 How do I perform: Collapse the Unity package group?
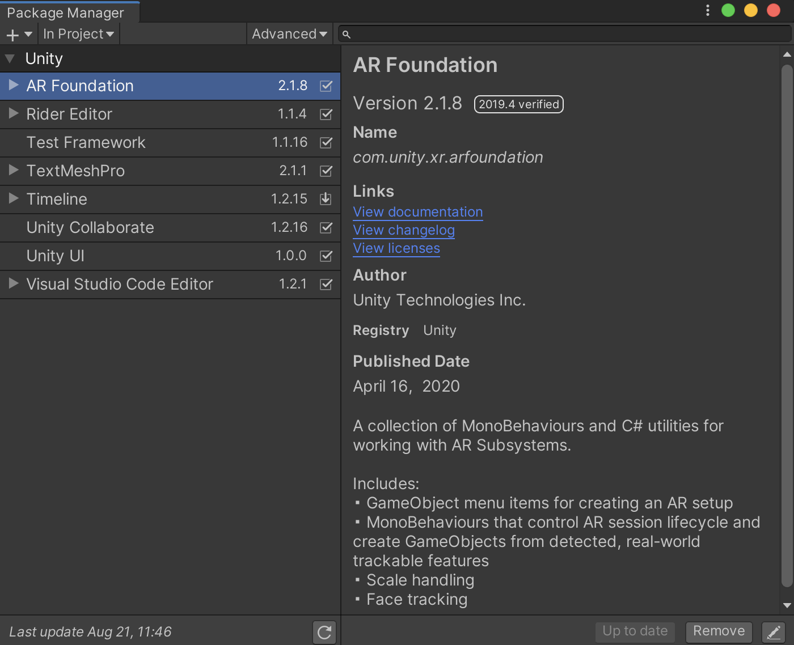(10, 59)
